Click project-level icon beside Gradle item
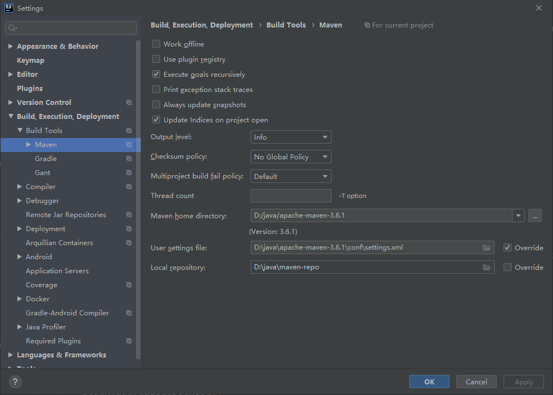This screenshot has width=553, height=395. 129,159
